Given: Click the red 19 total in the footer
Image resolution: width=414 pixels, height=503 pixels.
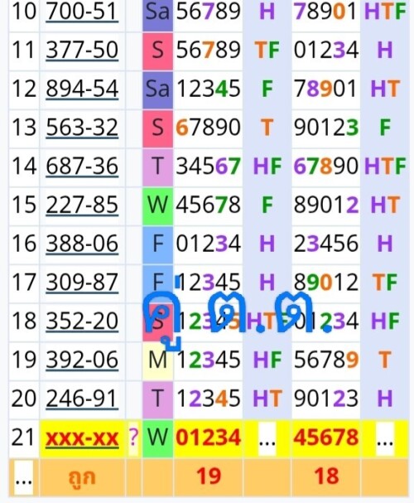Looking at the screenshot, I should pos(209,476).
